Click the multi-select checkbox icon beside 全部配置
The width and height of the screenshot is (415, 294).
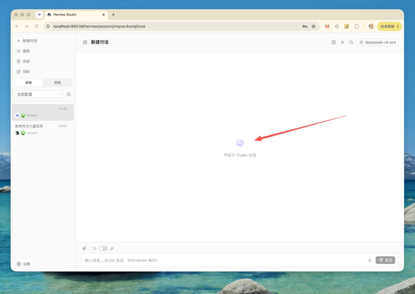(69, 94)
